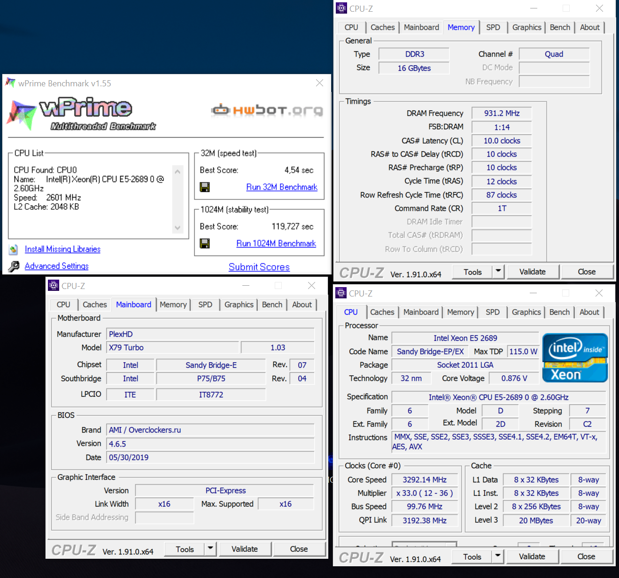The image size is (619, 578).
Task: Click the Tools button in the Mainboard window
Action: [x=185, y=549]
